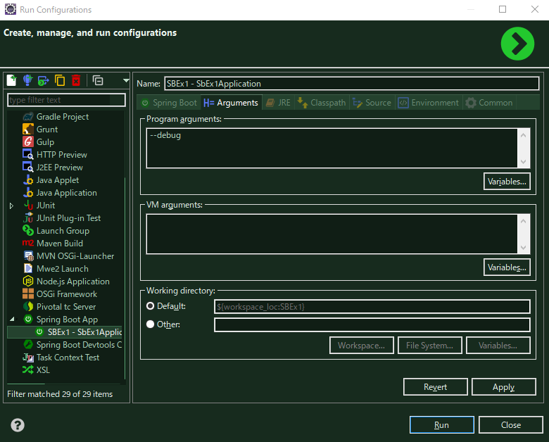Click the Launch Group icon
This screenshot has height=442, width=549.
click(x=28, y=230)
